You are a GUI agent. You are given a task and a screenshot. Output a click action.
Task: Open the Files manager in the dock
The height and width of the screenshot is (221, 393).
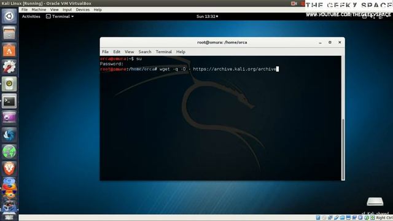coord(9,33)
